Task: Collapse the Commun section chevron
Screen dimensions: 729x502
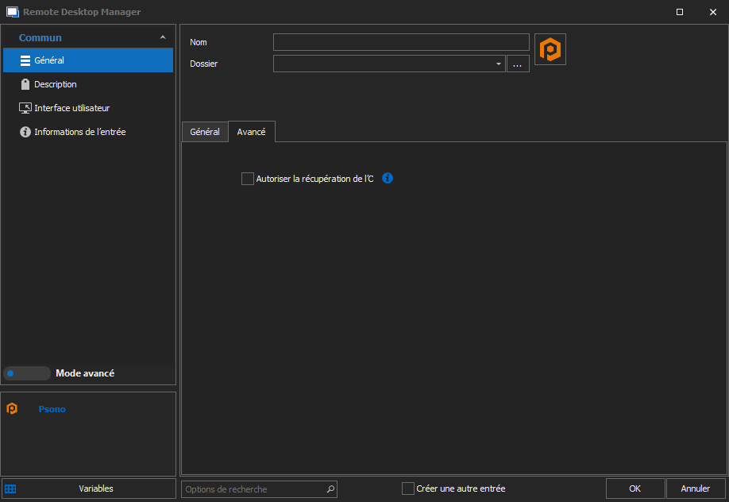Action: (163, 37)
